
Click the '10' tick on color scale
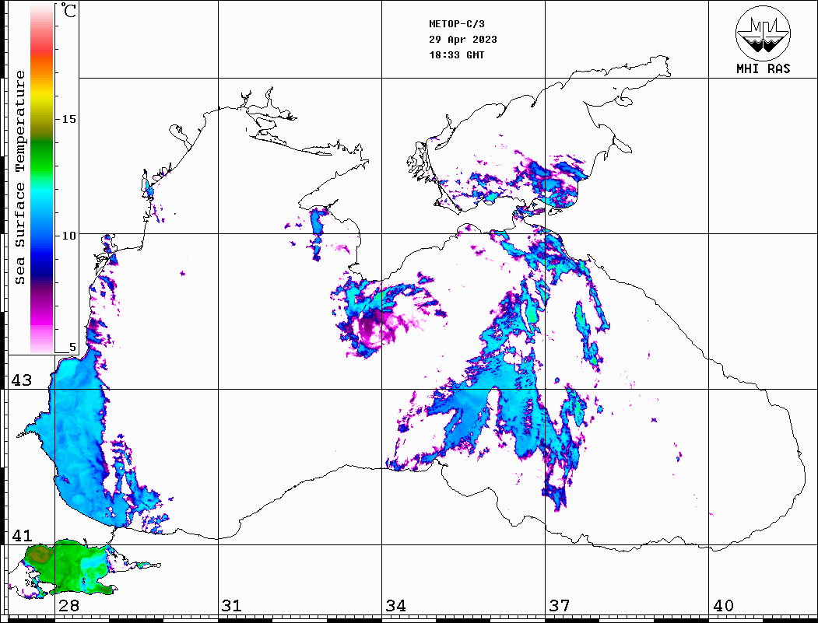click(x=68, y=236)
